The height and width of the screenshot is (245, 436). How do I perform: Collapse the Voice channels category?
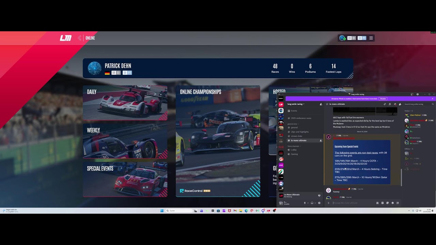point(294,146)
